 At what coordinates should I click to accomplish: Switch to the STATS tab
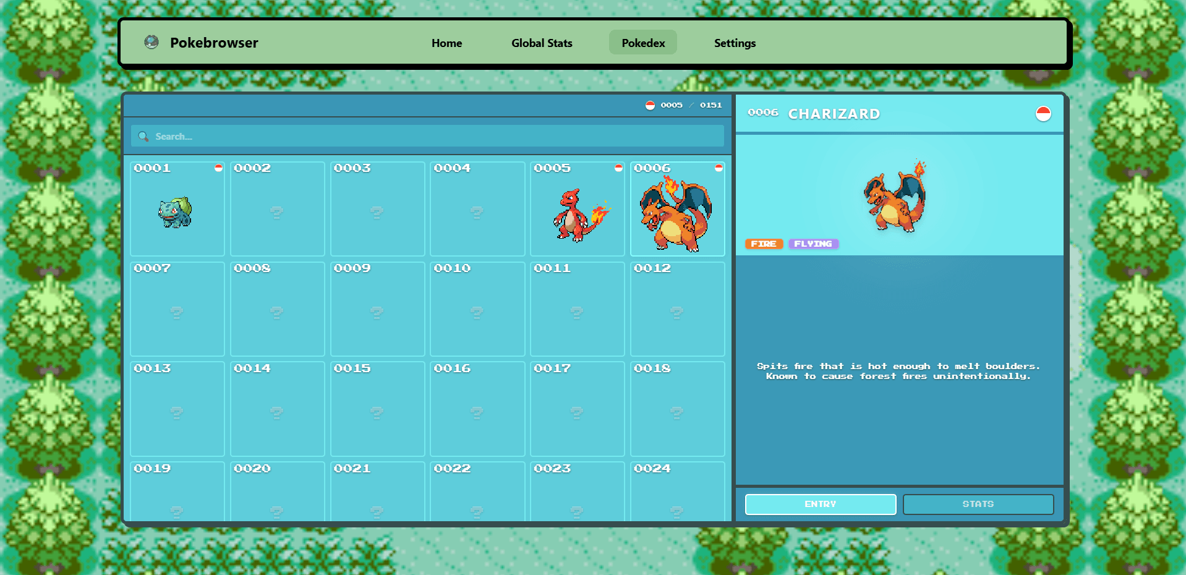[x=978, y=505]
